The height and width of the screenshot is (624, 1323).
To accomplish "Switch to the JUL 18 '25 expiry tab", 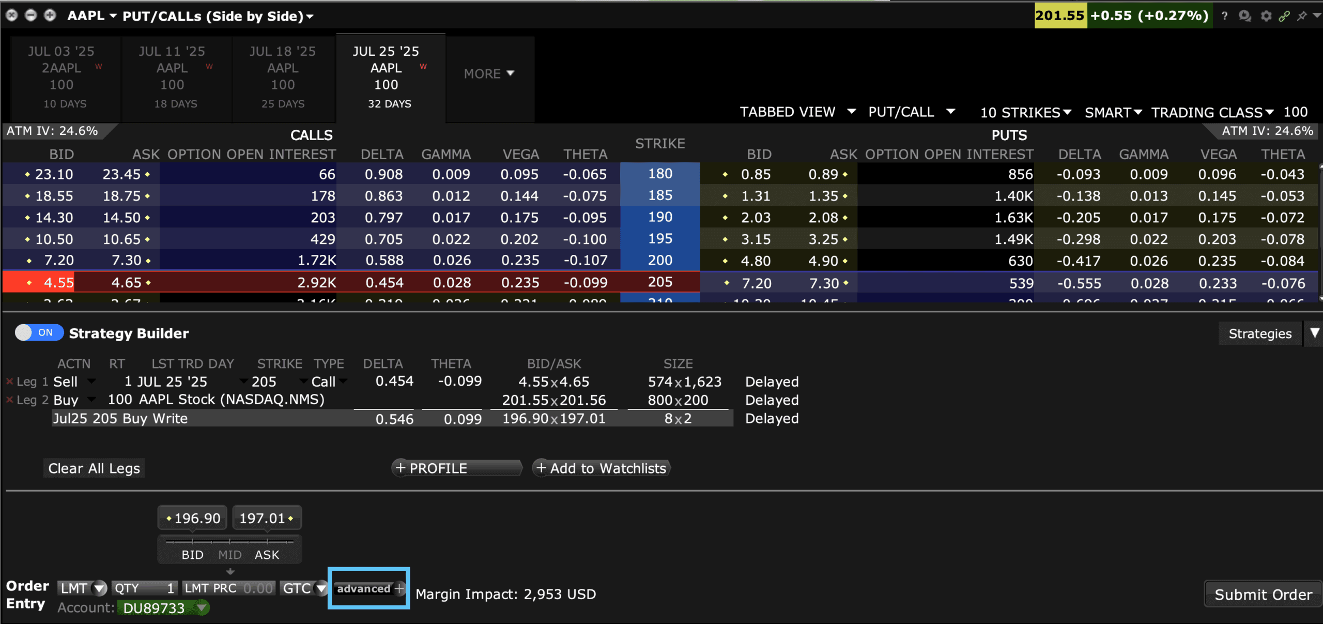I will [283, 78].
